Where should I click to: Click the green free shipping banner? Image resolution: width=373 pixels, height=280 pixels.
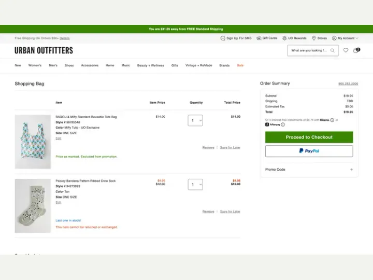pos(187,29)
